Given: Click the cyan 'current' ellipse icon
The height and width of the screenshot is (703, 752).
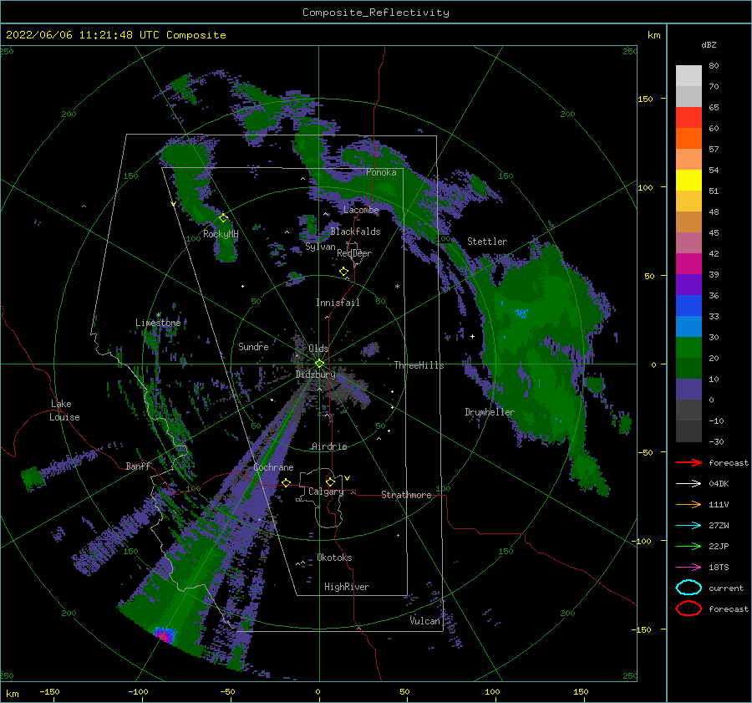Looking at the screenshot, I should pyautogui.click(x=688, y=588).
